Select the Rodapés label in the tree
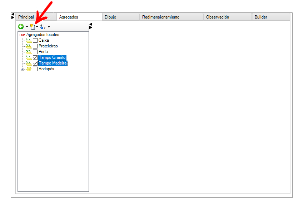Screen dimensions: 299x201 (x=46, y=69)
